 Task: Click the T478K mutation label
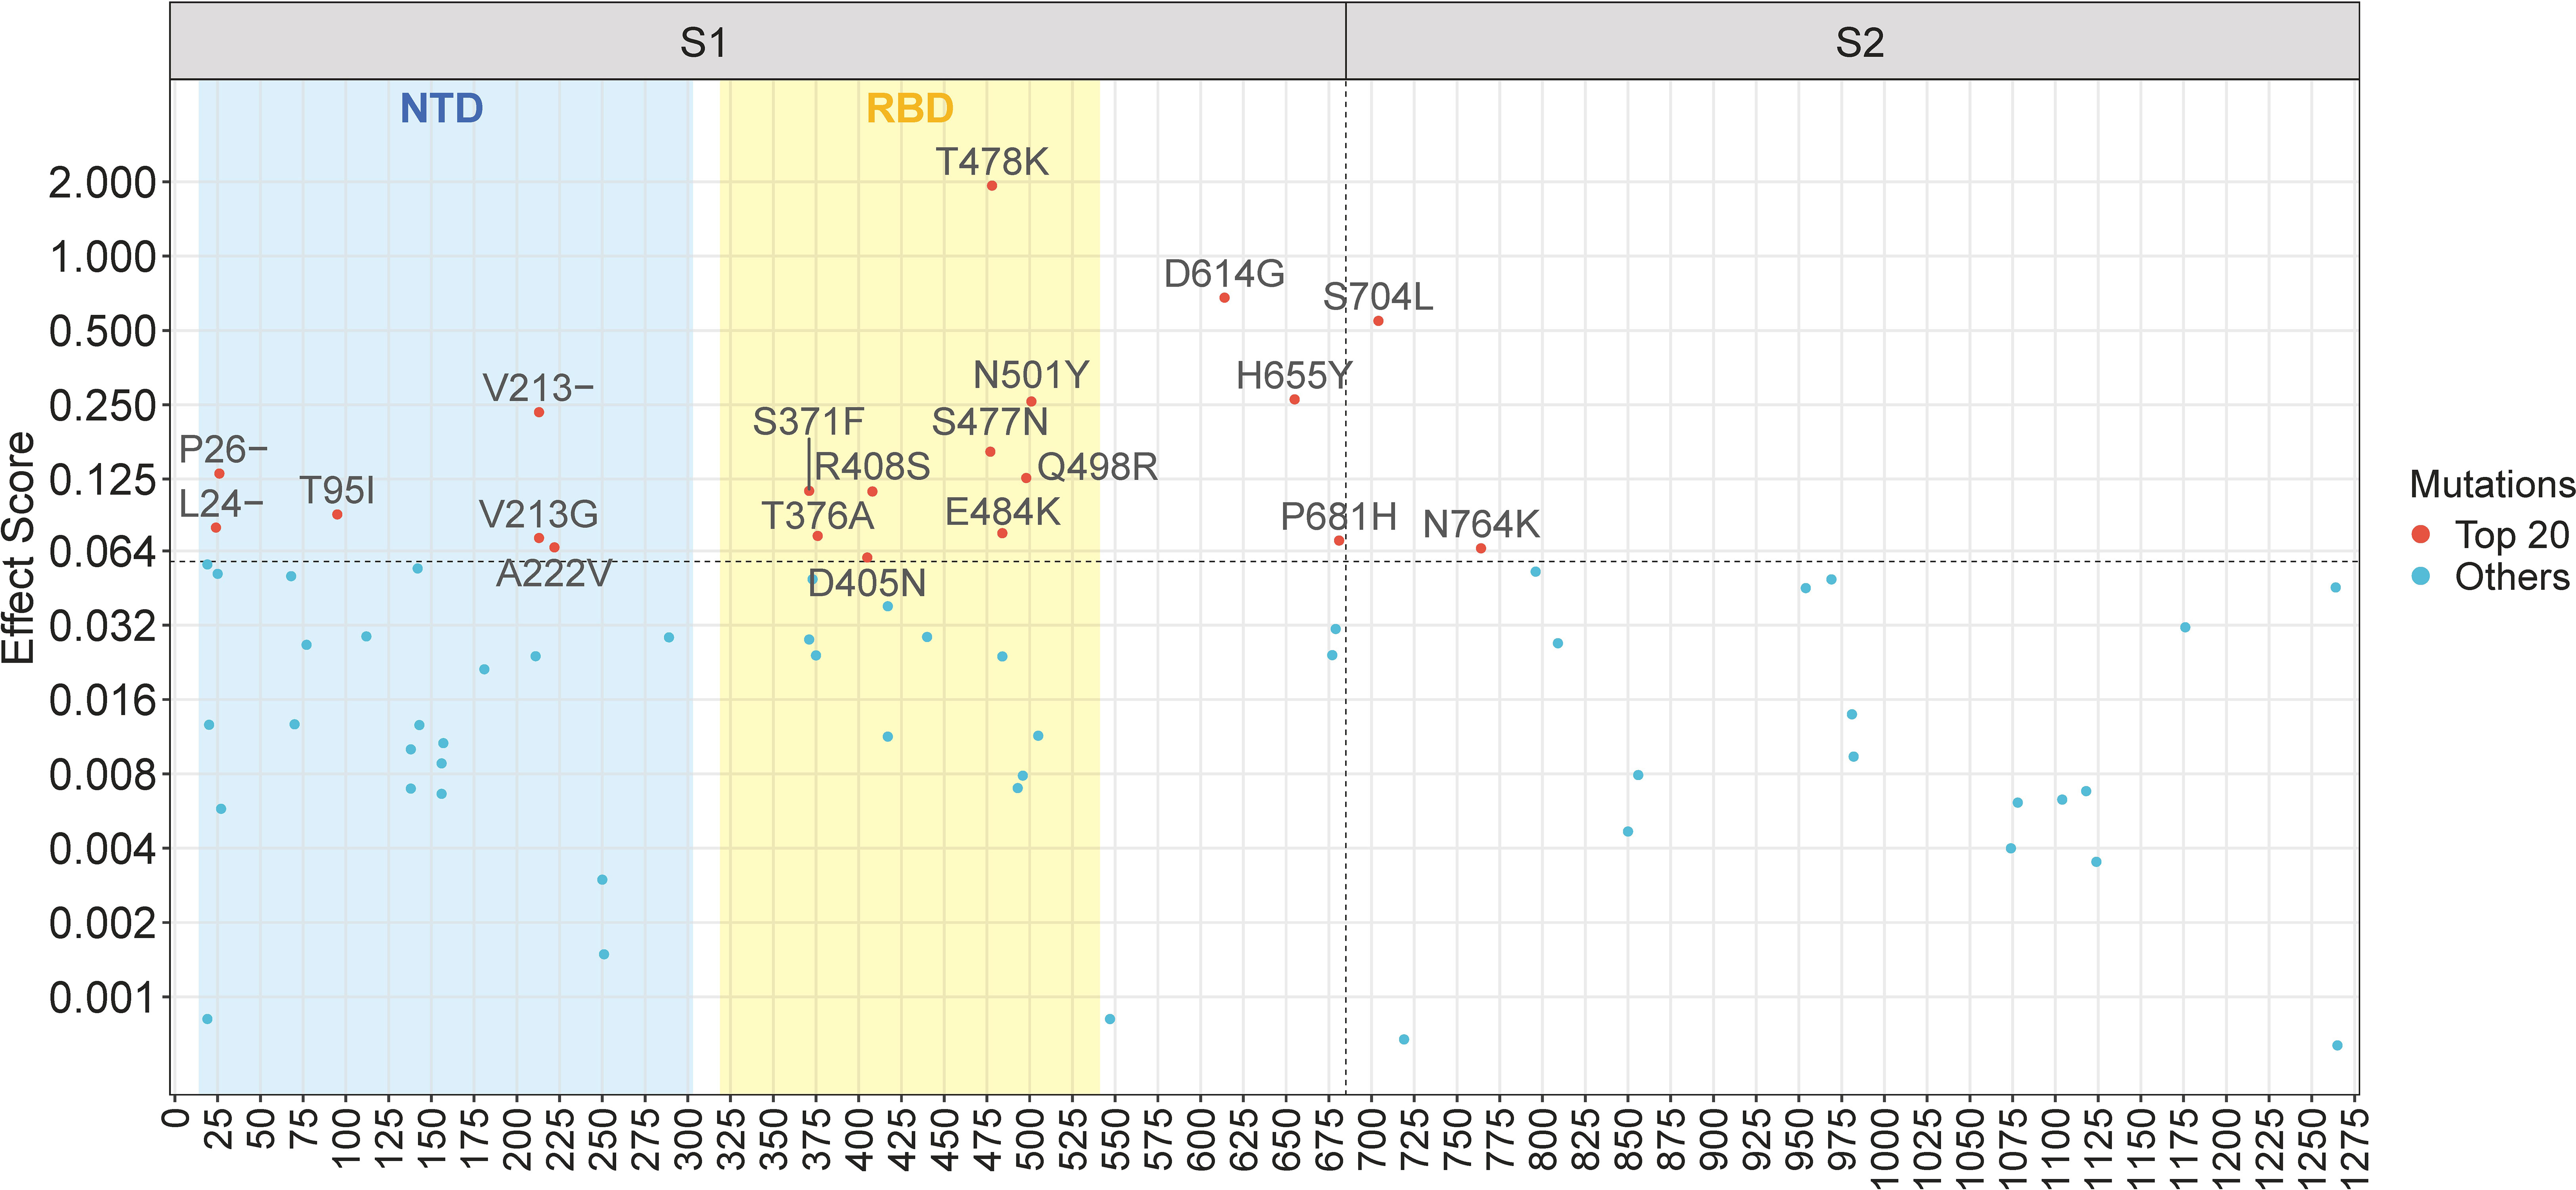992,162
